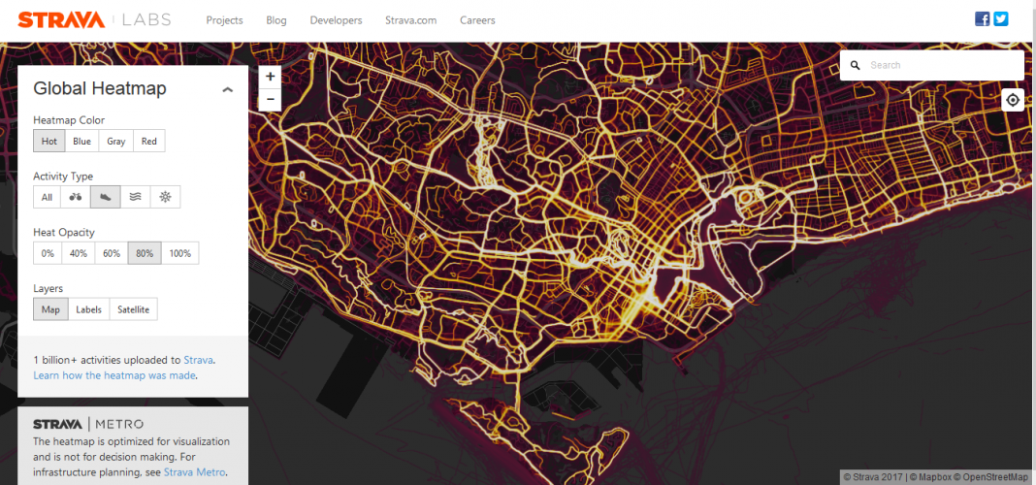This screenshot has width=1036, height=485.
Task: Open Strava's Twitter page
Action: [x=1001, y=19]
